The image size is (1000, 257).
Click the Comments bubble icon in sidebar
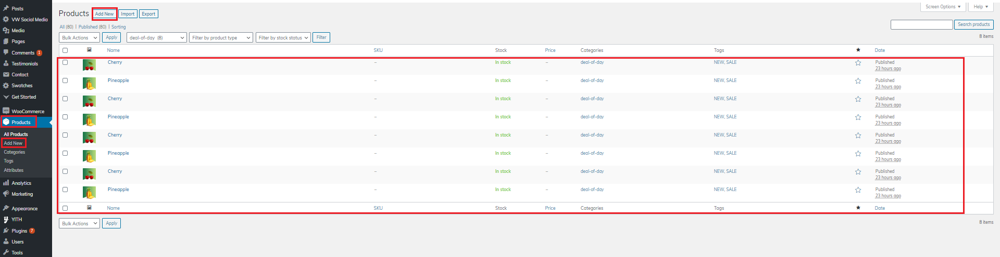point(6,52)
